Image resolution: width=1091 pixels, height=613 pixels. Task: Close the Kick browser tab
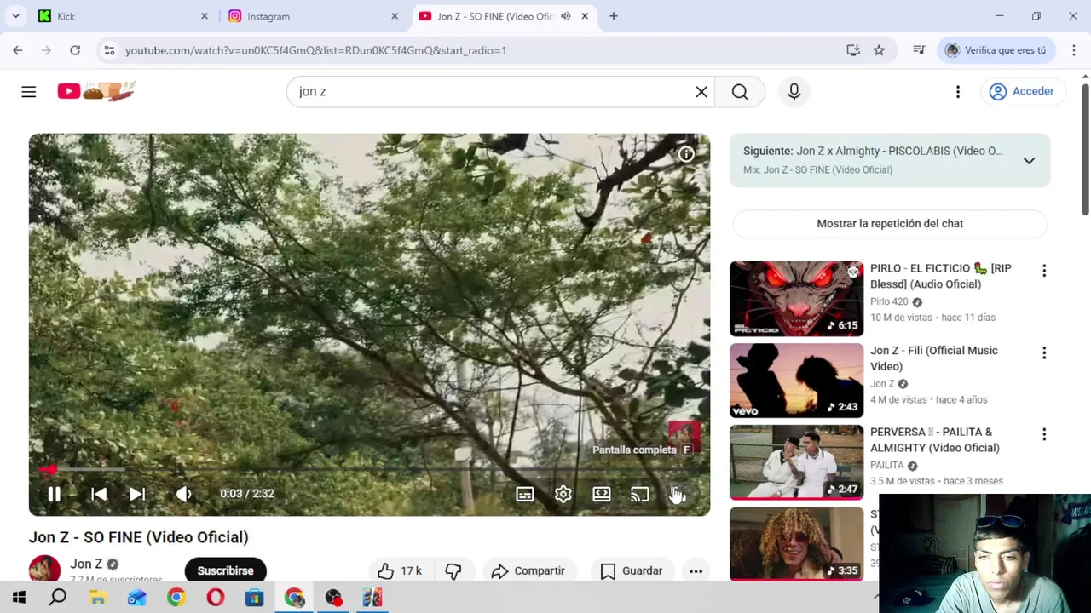click(205, 16)
